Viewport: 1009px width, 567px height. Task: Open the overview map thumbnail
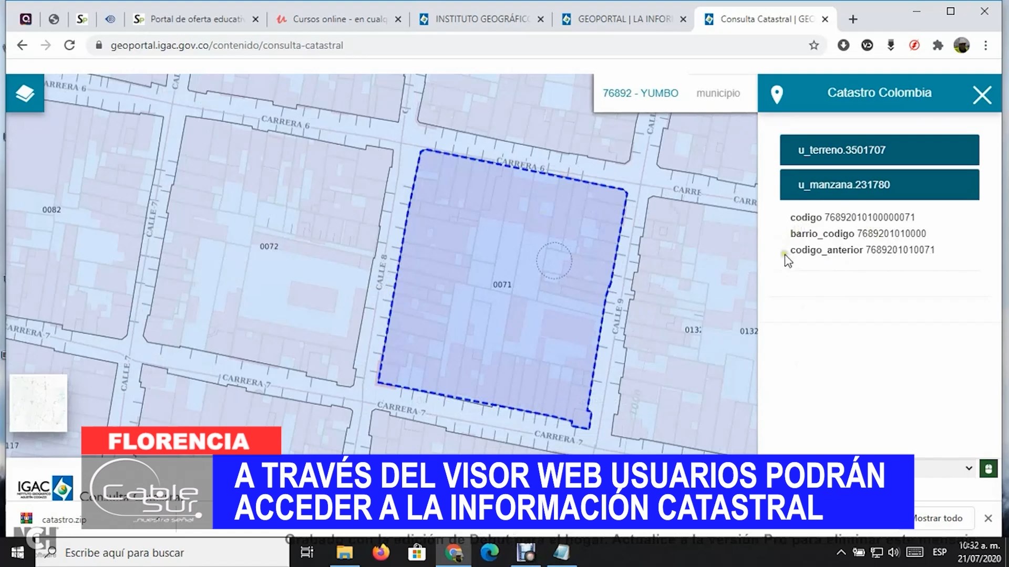coord(38,403)
